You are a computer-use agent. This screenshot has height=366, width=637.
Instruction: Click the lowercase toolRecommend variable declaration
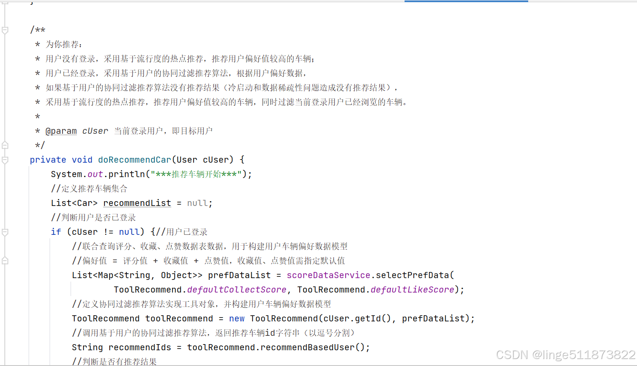coord(179,318)
